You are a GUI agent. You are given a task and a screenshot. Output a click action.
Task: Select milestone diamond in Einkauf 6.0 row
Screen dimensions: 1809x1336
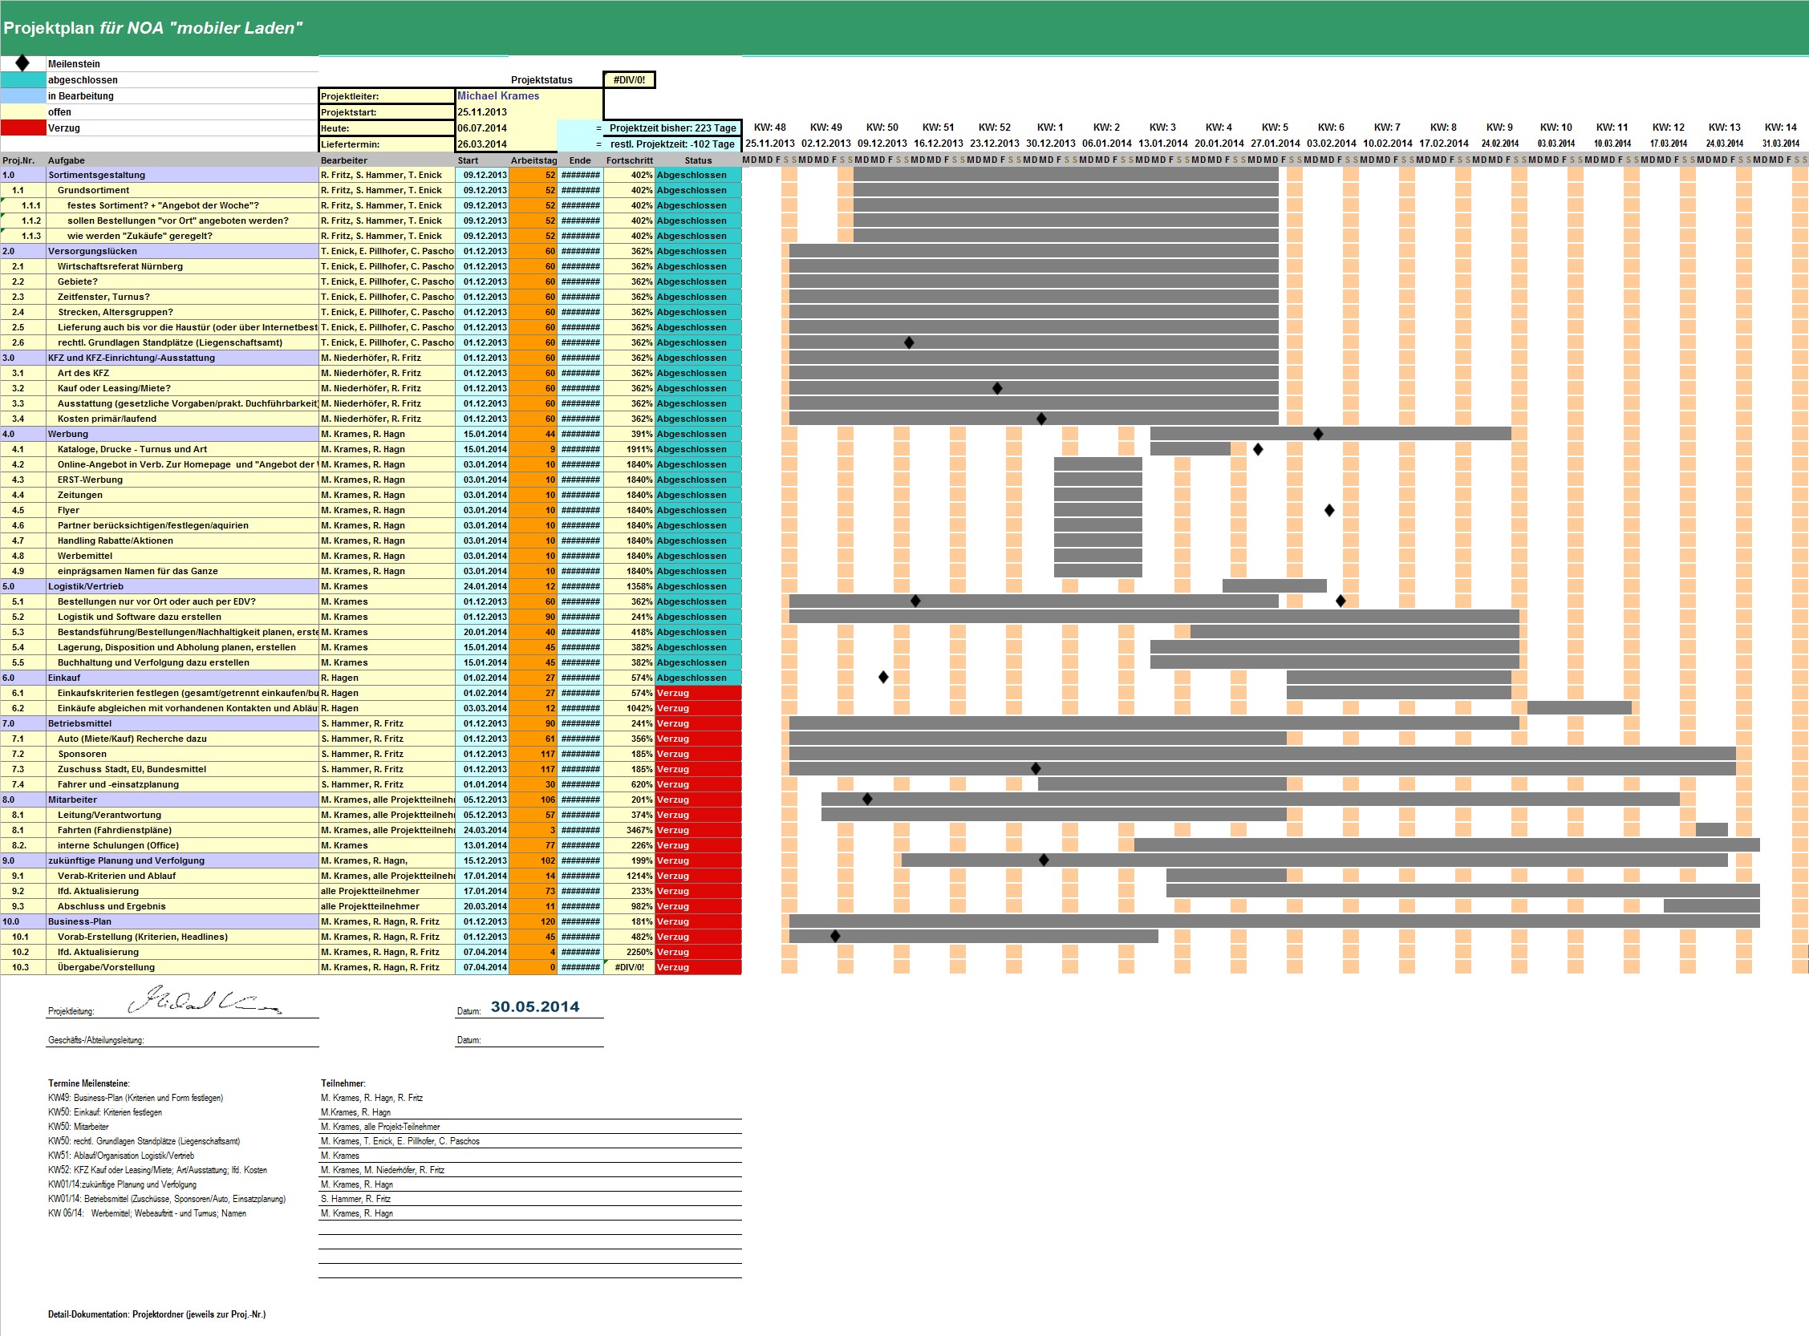tap(883, 677)
